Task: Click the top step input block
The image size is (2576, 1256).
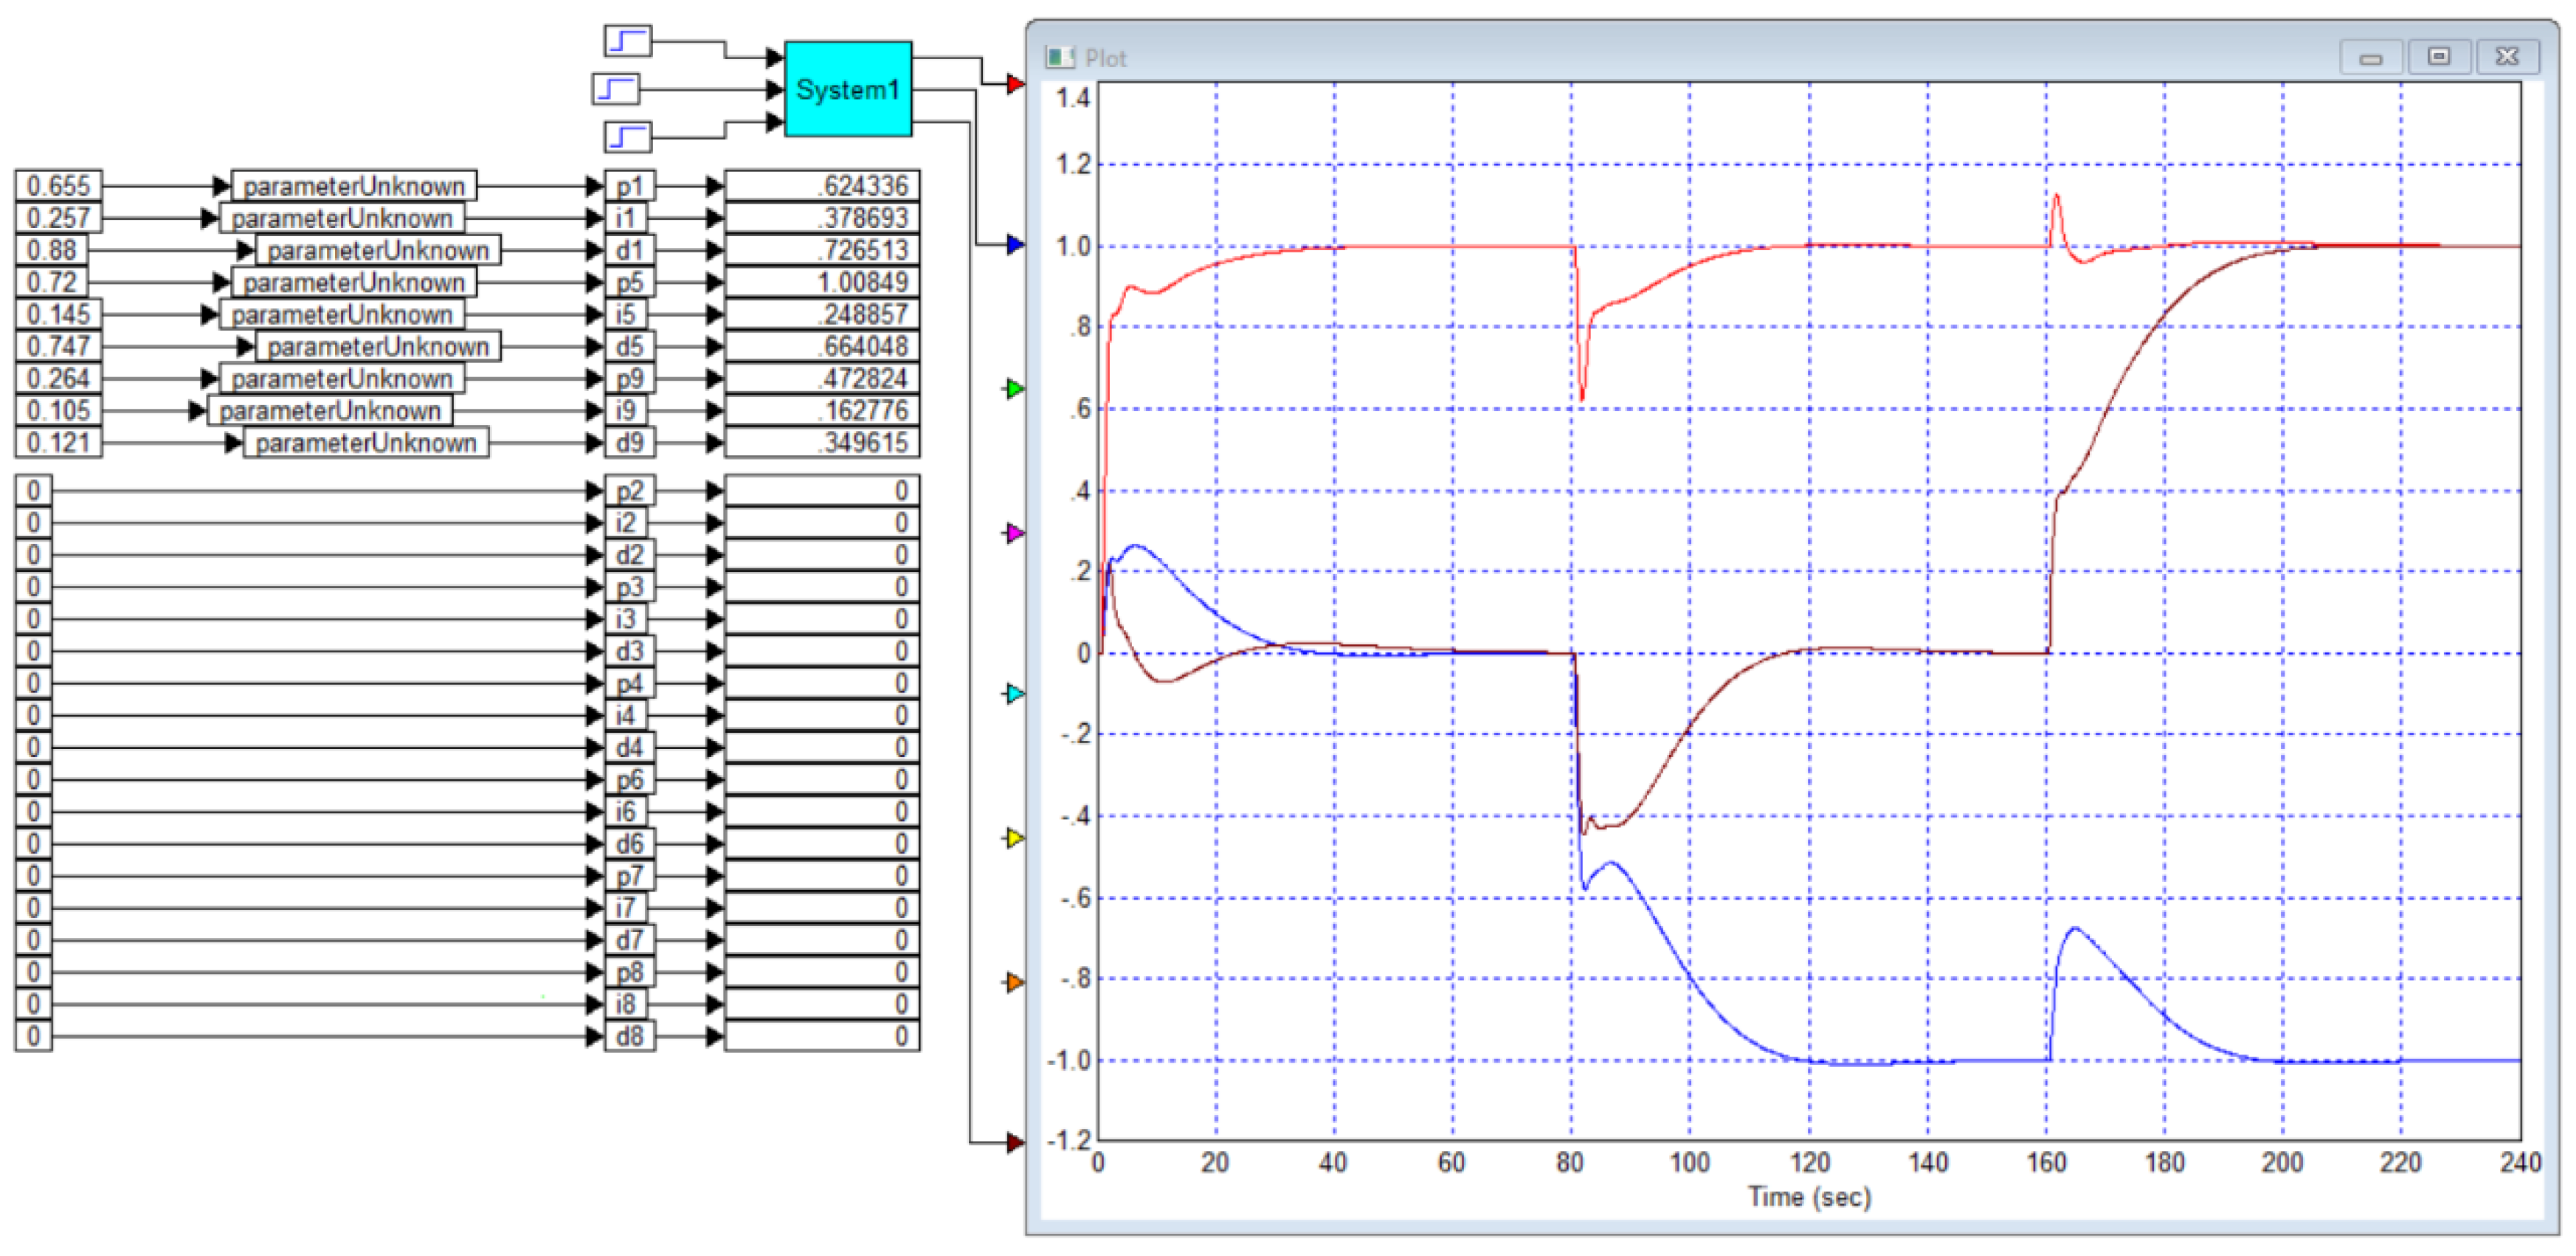Action: click(x=627, y=41)
